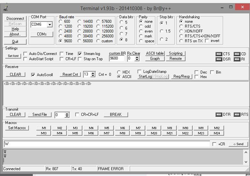Click the transmit log scrollbar down arrow

(246, 162)
